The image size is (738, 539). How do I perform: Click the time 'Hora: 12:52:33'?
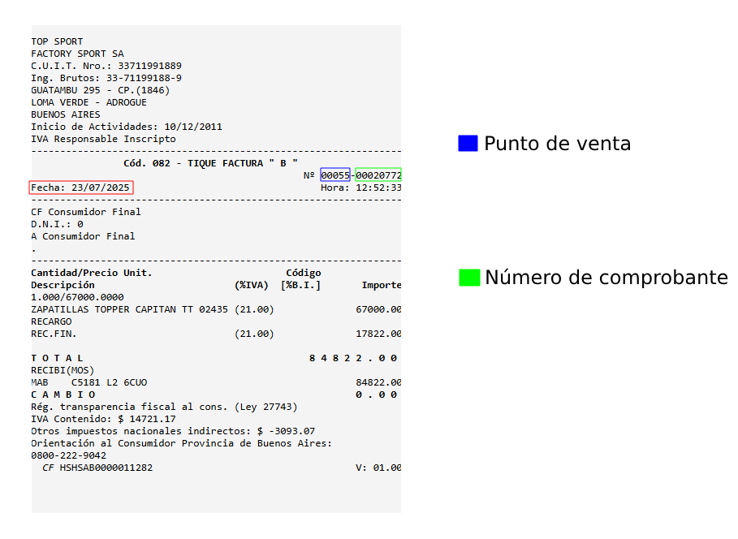[x=361, y=188]
